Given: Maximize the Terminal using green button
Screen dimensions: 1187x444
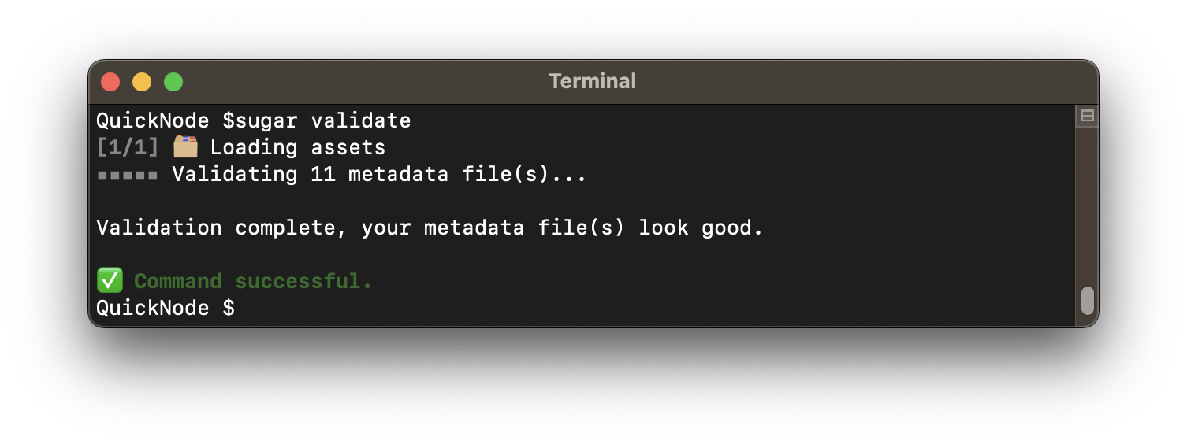Looking at the screenshot, I should point(173,82).
